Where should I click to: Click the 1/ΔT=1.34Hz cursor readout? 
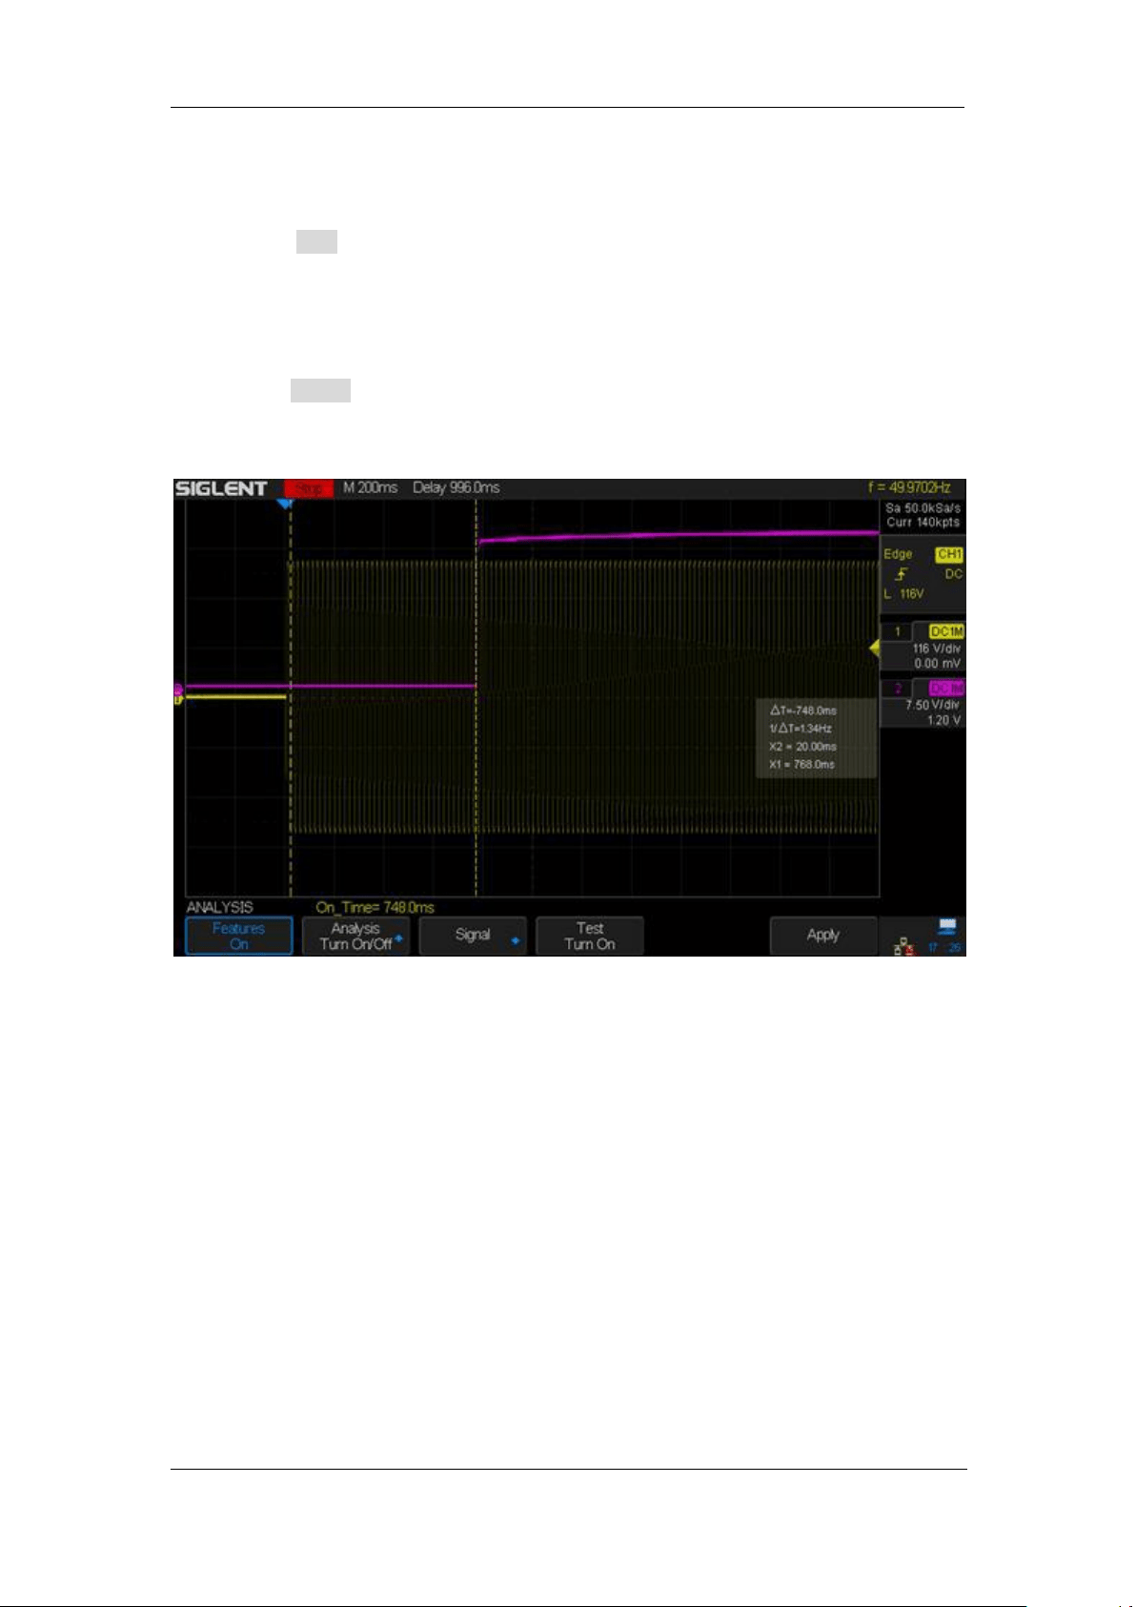[x=801, y=729]
